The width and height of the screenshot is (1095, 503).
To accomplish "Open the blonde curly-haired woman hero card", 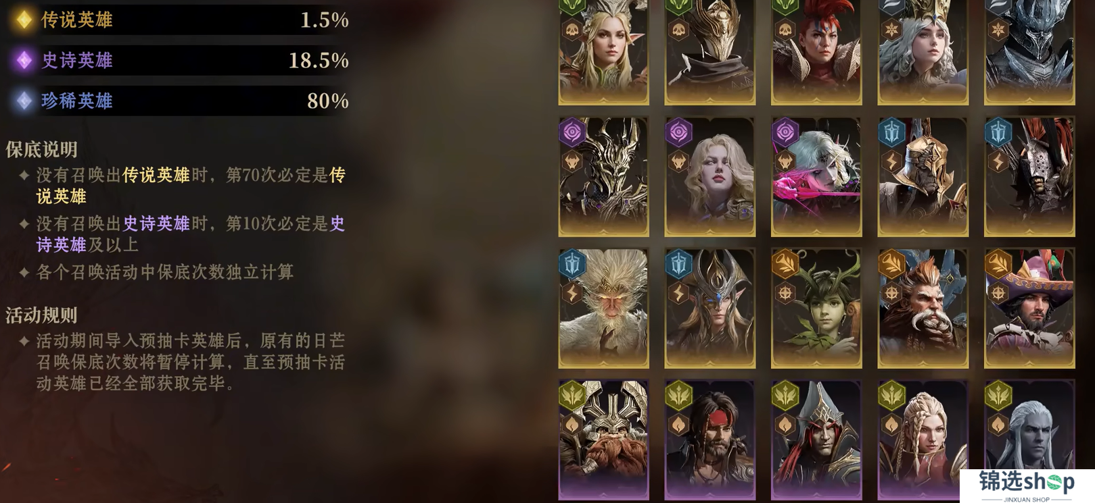I will [710, 177].
